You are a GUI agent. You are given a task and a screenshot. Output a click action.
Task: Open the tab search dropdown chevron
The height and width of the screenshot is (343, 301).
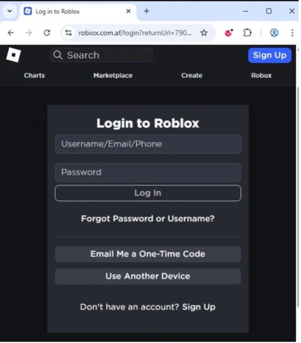10,11
